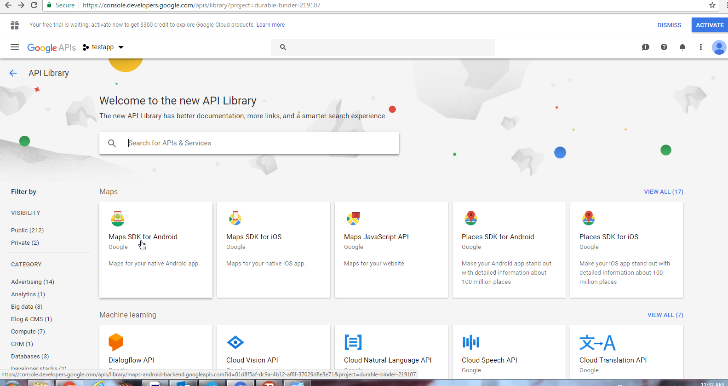Filter by Private (2) visibility
728x386 pixels.
click(25, 243)
